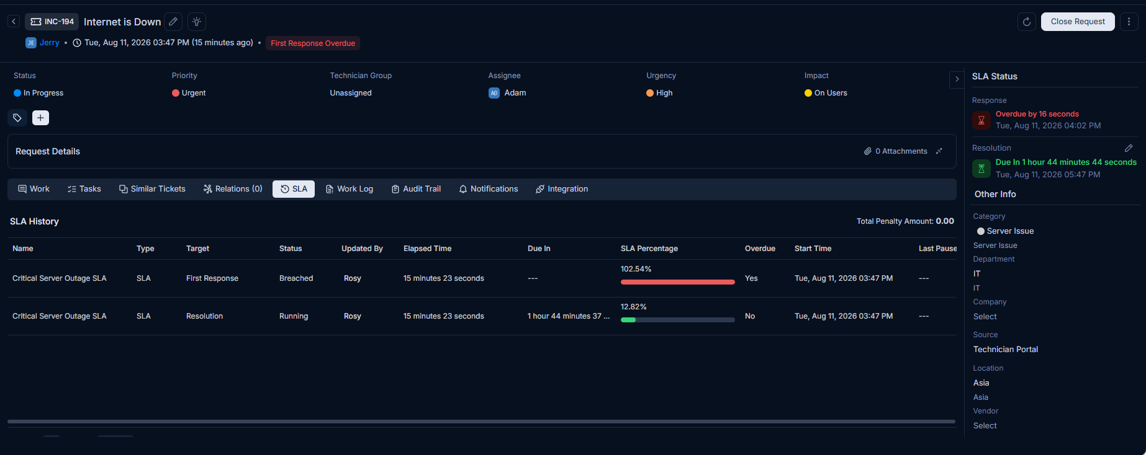This screenshot has width=1146, height=455.
Task: Click the tag icon under Status
Action: pyautogui.click(x=17, y=118)
